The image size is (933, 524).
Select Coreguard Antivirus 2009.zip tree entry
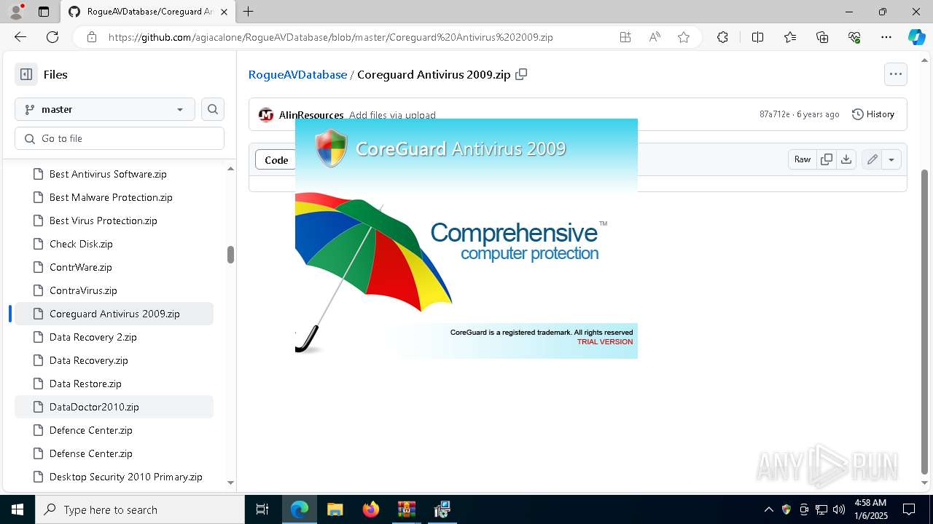114,314
